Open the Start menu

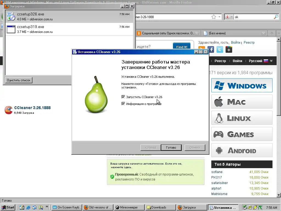tap(7, 207)
